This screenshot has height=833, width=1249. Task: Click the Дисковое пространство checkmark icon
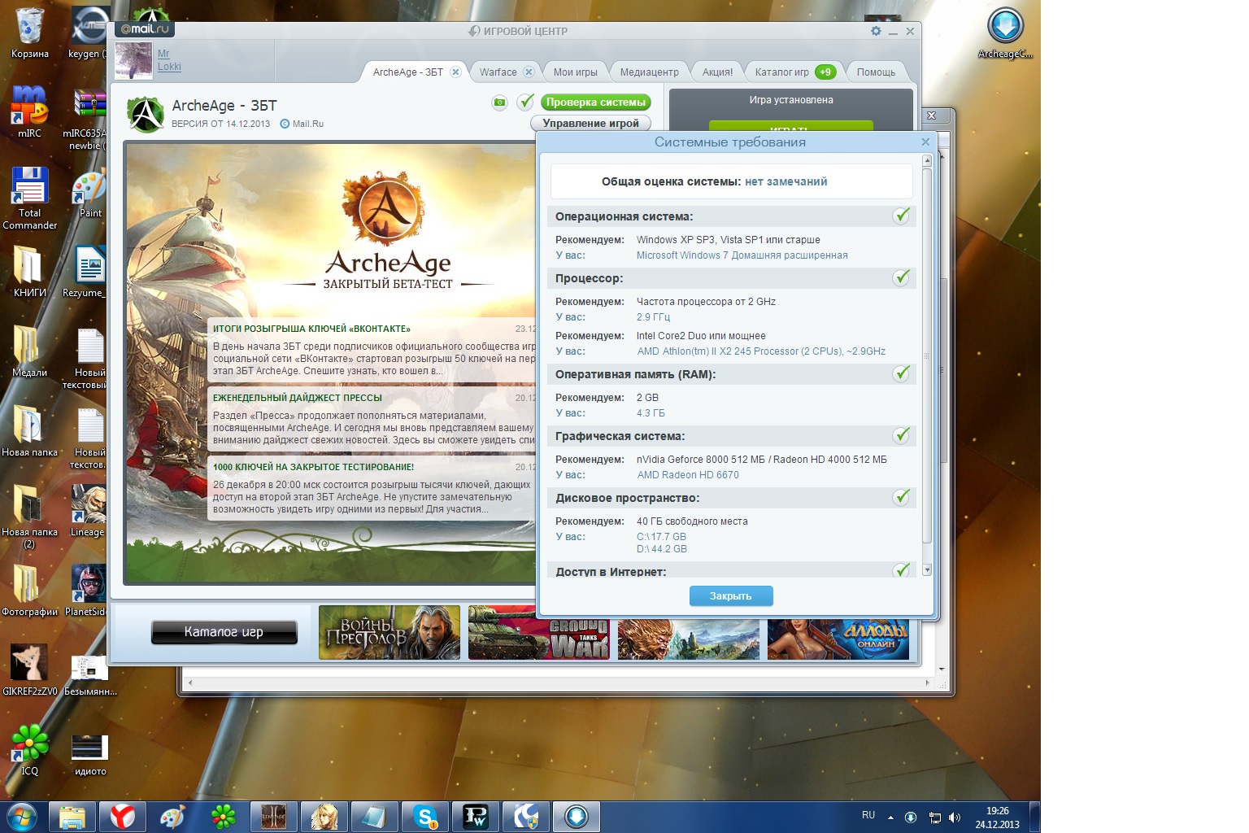[901, 497]
